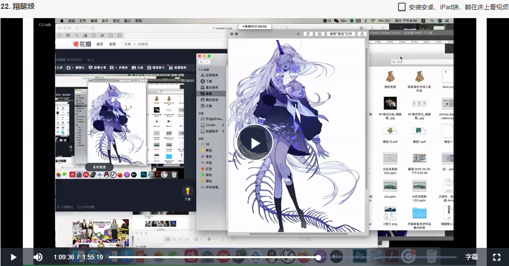Image resolution: width=509 pixels, height=266 pixels.
Task: Select the 黄色 tag
Action: point(209,151)
